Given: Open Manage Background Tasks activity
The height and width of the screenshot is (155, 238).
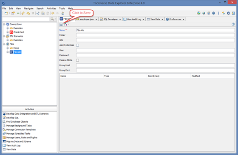Looking at the screenshot, I should pyautogui.click(x=19, y=126).
